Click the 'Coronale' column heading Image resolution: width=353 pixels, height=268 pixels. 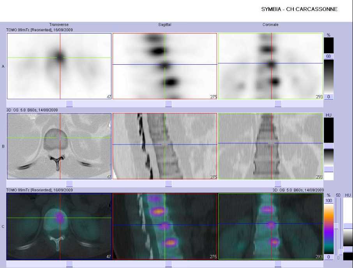point(270,25)
